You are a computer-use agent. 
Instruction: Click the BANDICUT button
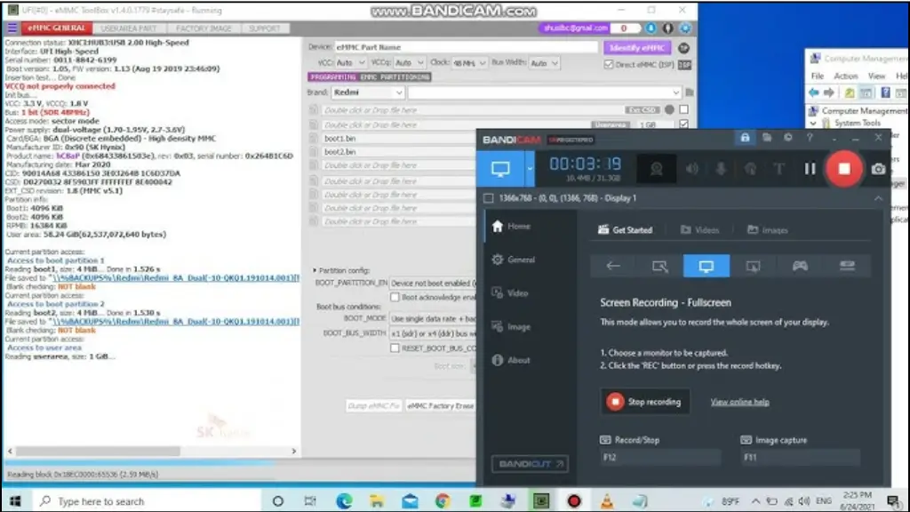tap(530, 464)
